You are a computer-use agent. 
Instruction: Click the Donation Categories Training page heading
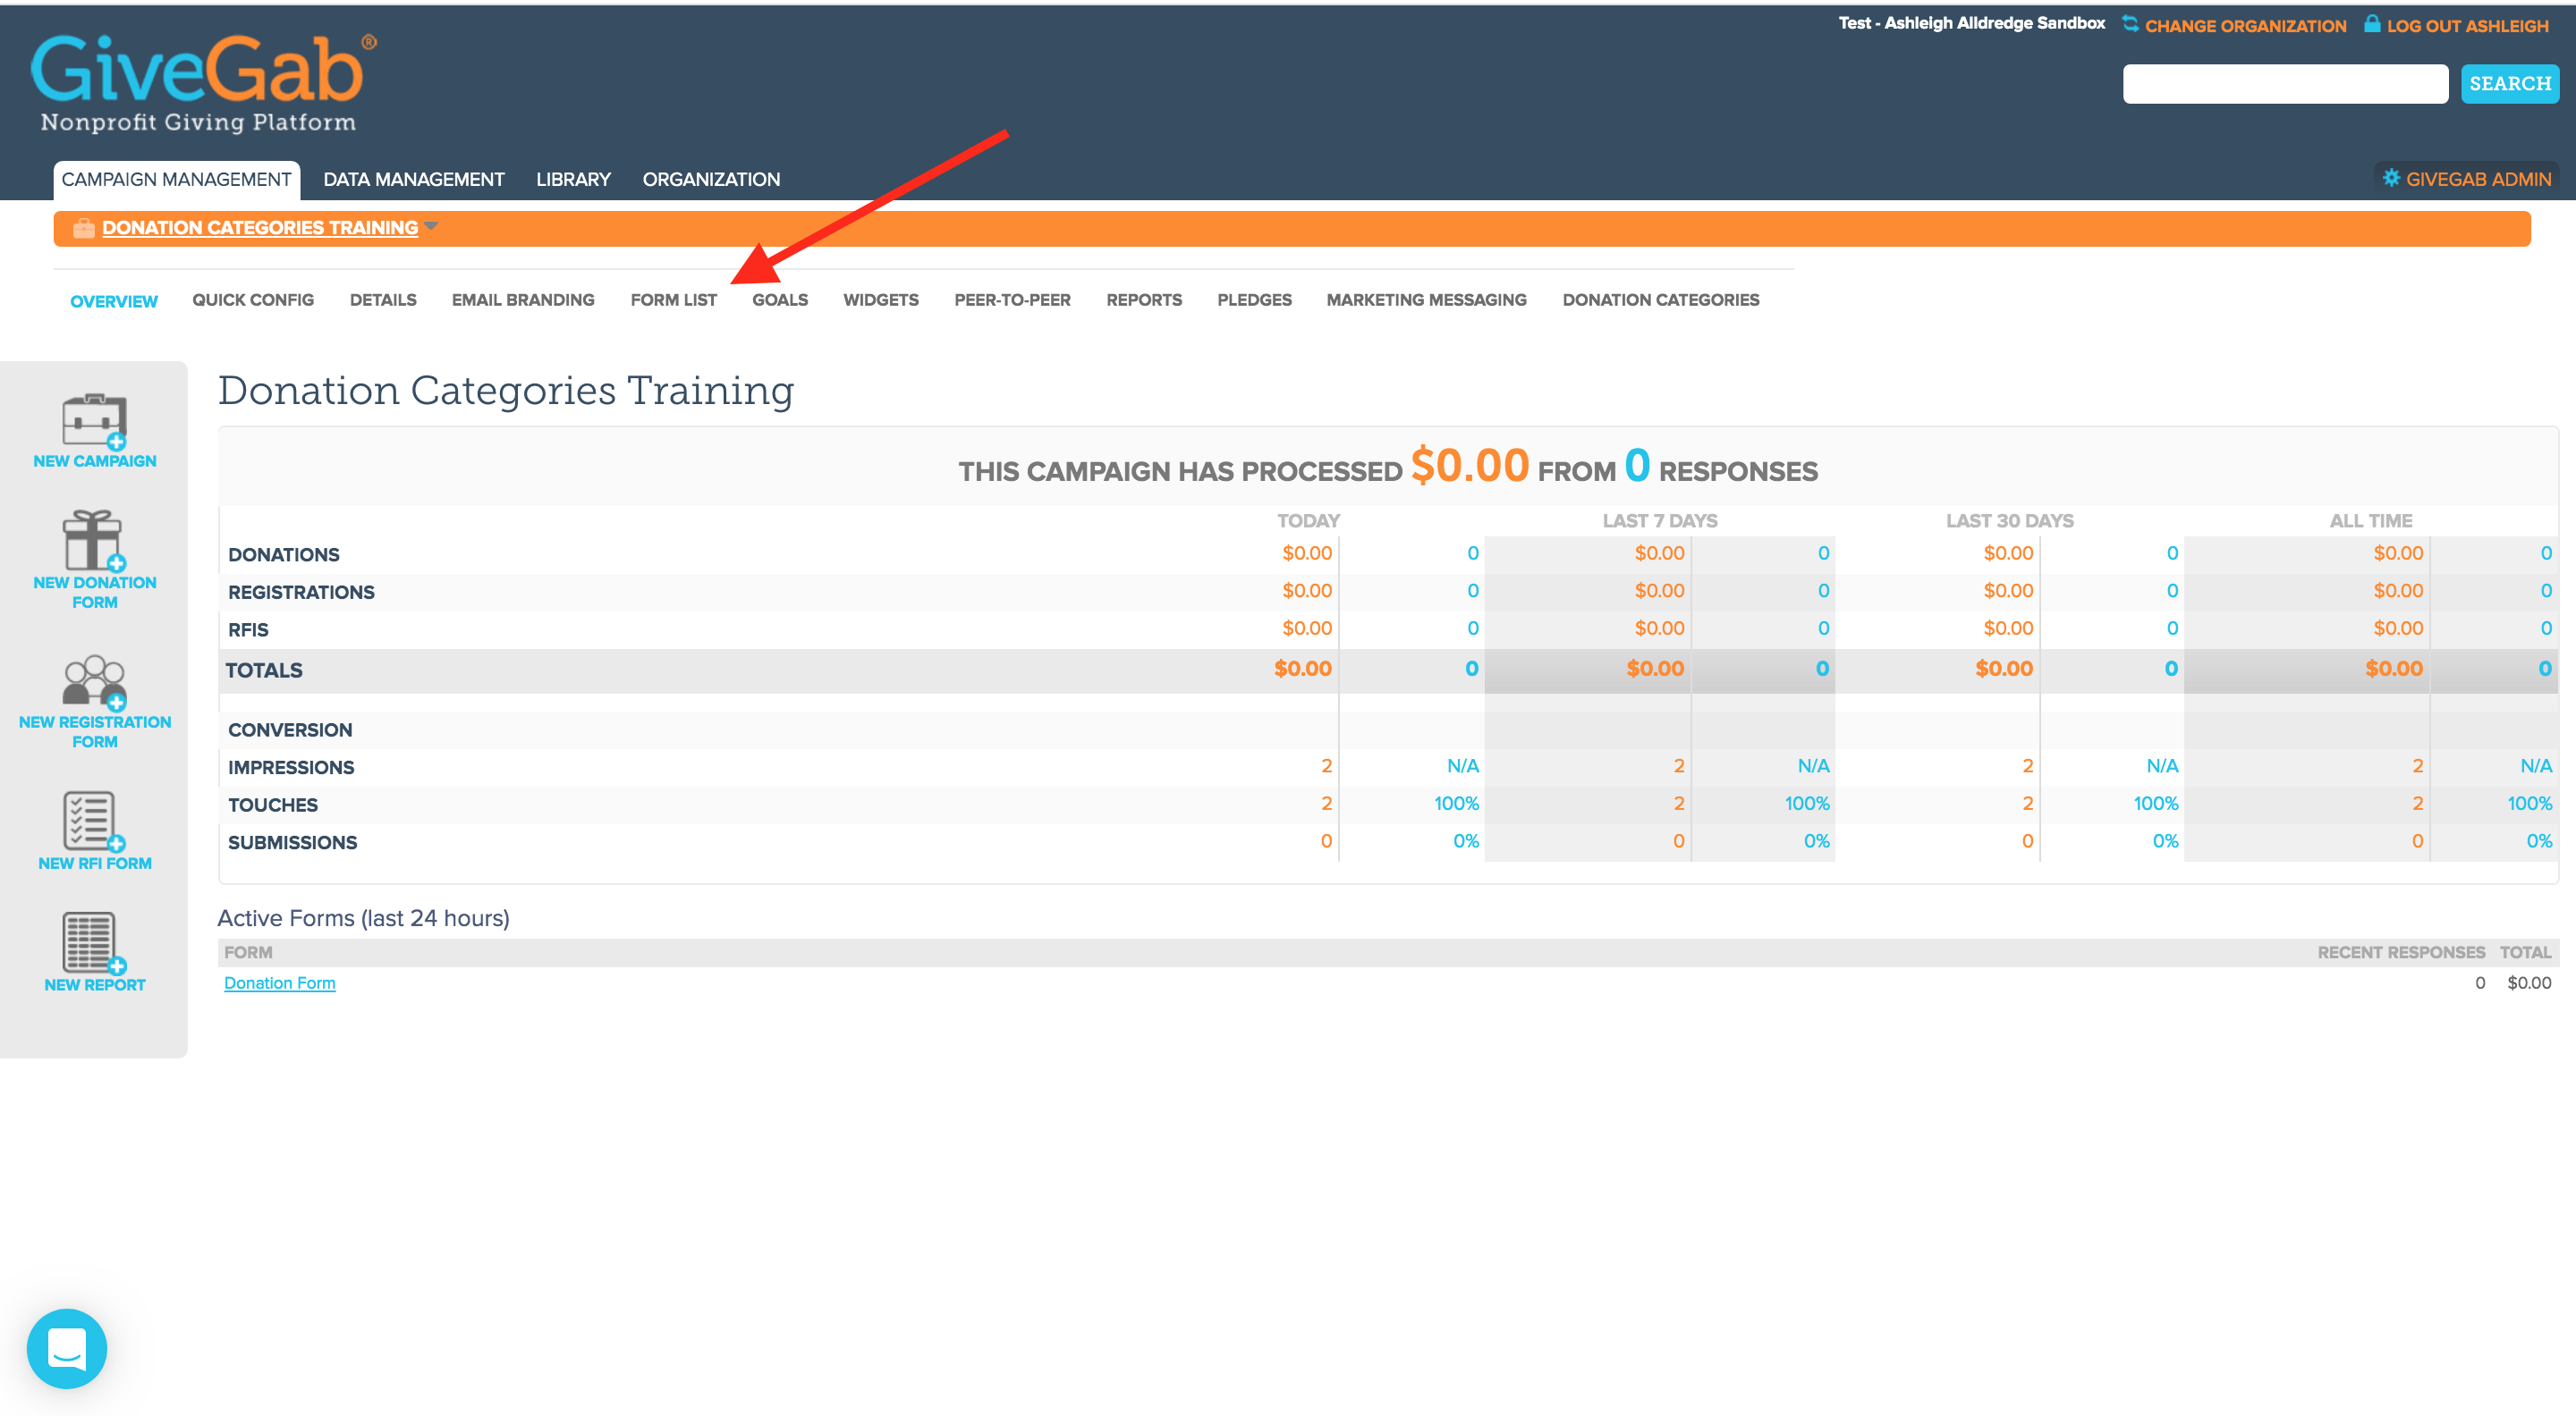506,391
